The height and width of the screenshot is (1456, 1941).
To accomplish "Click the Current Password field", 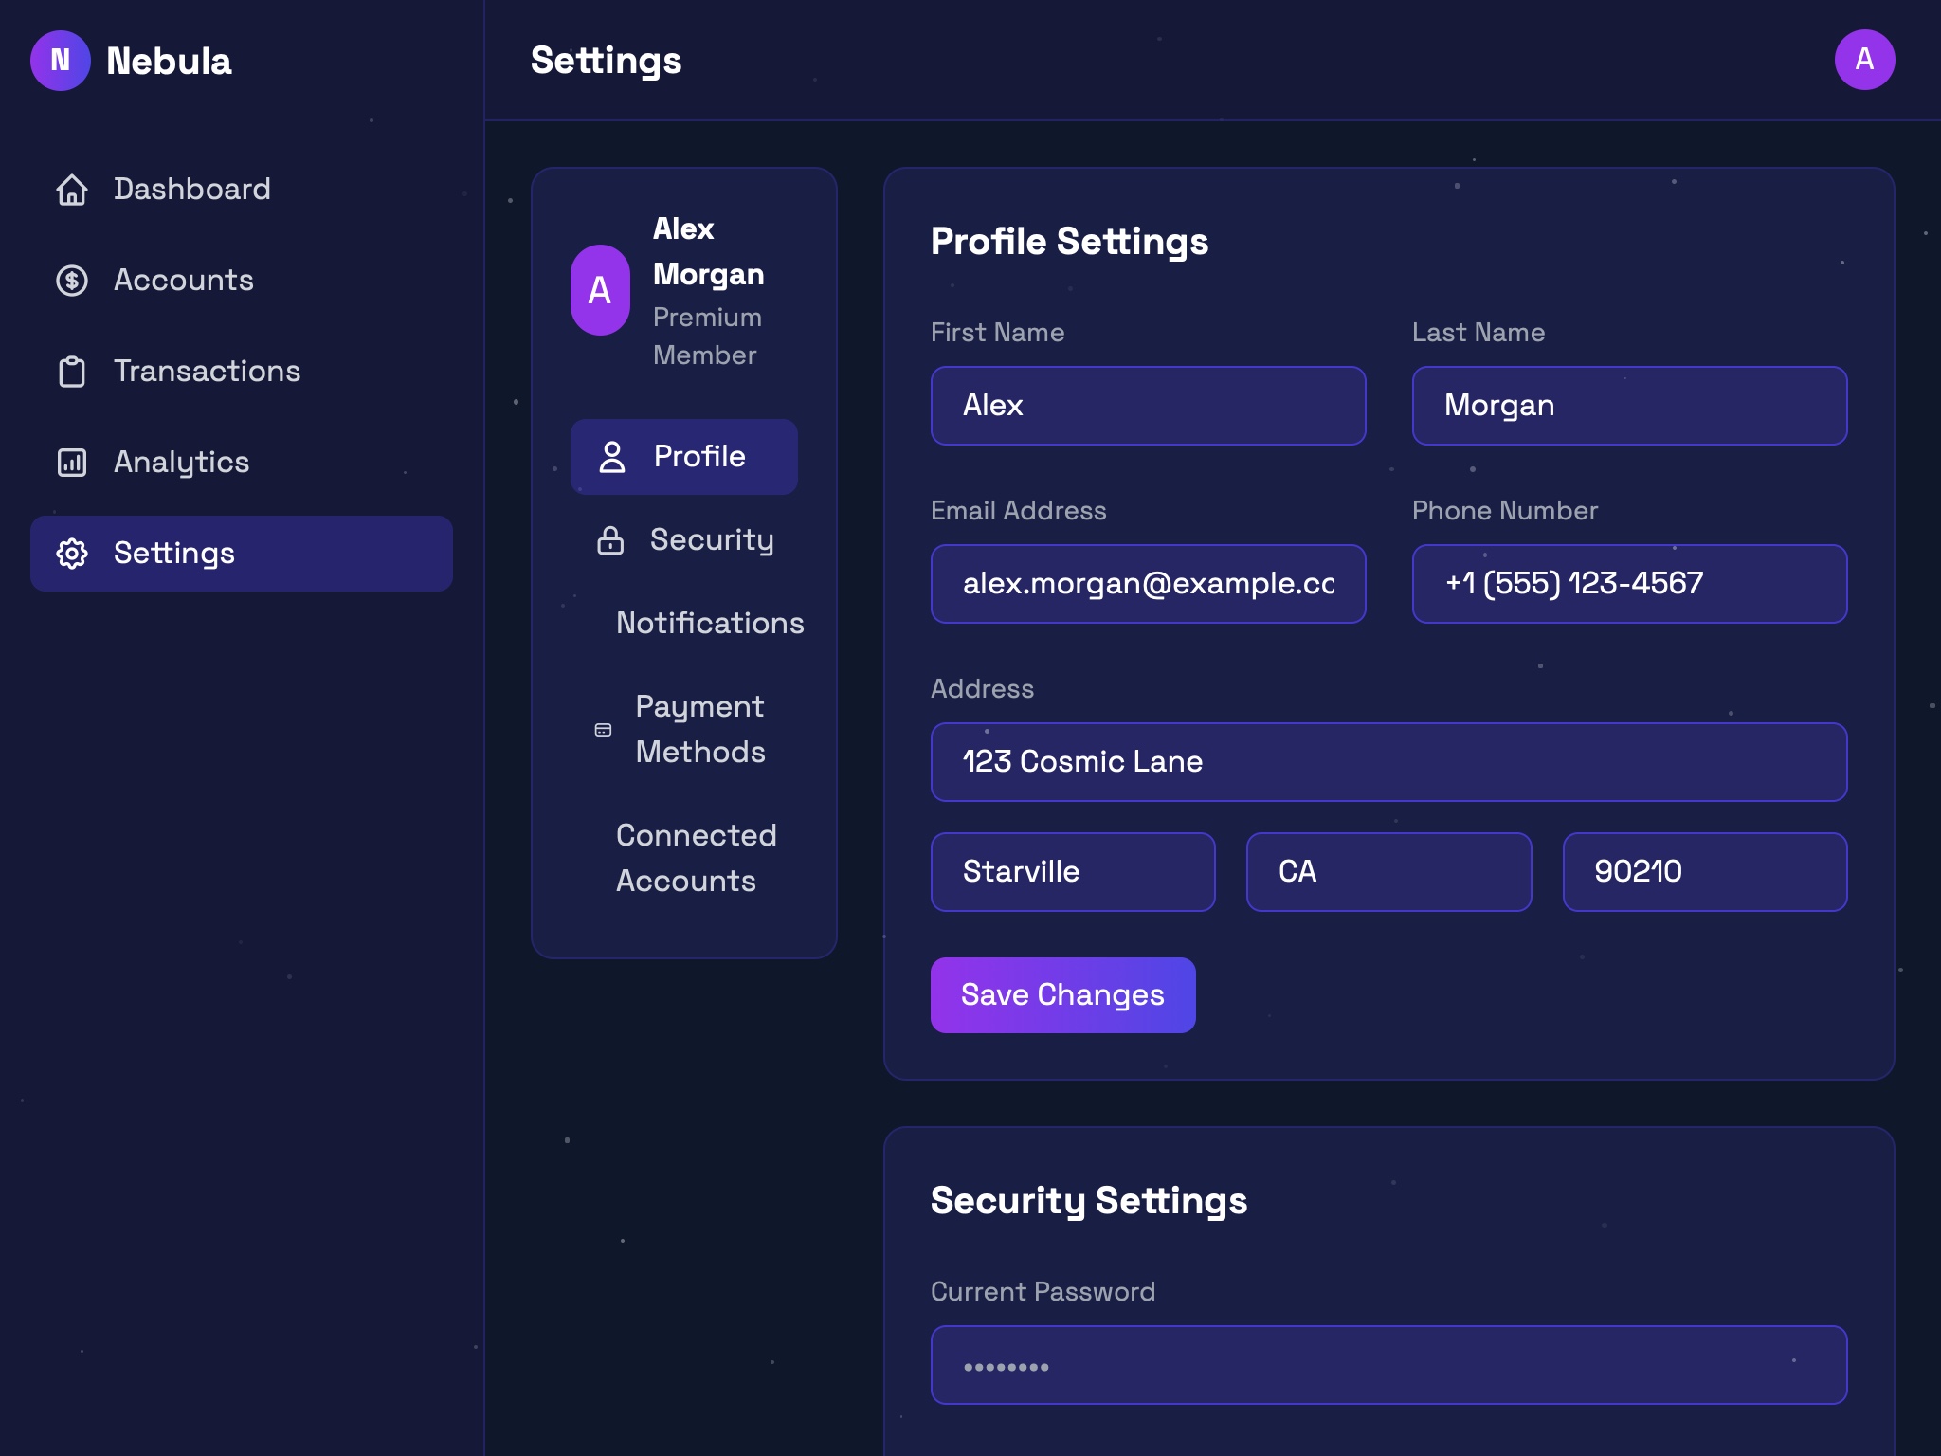I will (1388, 1365).
